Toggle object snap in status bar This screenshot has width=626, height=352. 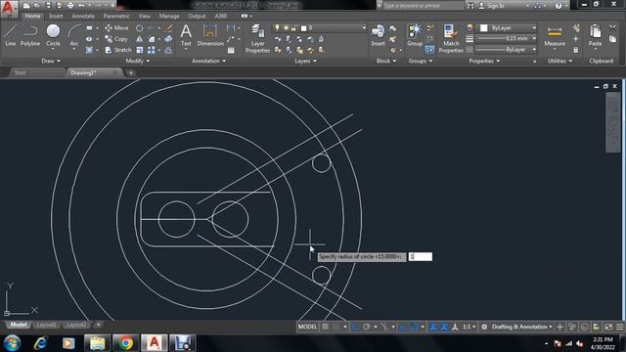click(415, 327)
